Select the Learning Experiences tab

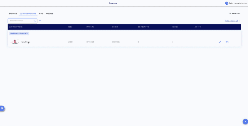tap(28, 14)
